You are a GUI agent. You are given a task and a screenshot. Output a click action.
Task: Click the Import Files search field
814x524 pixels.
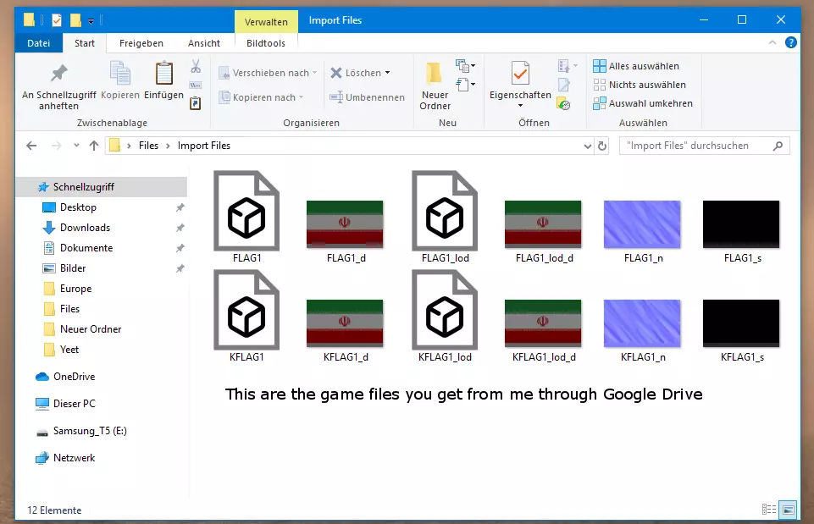[705, 146]
